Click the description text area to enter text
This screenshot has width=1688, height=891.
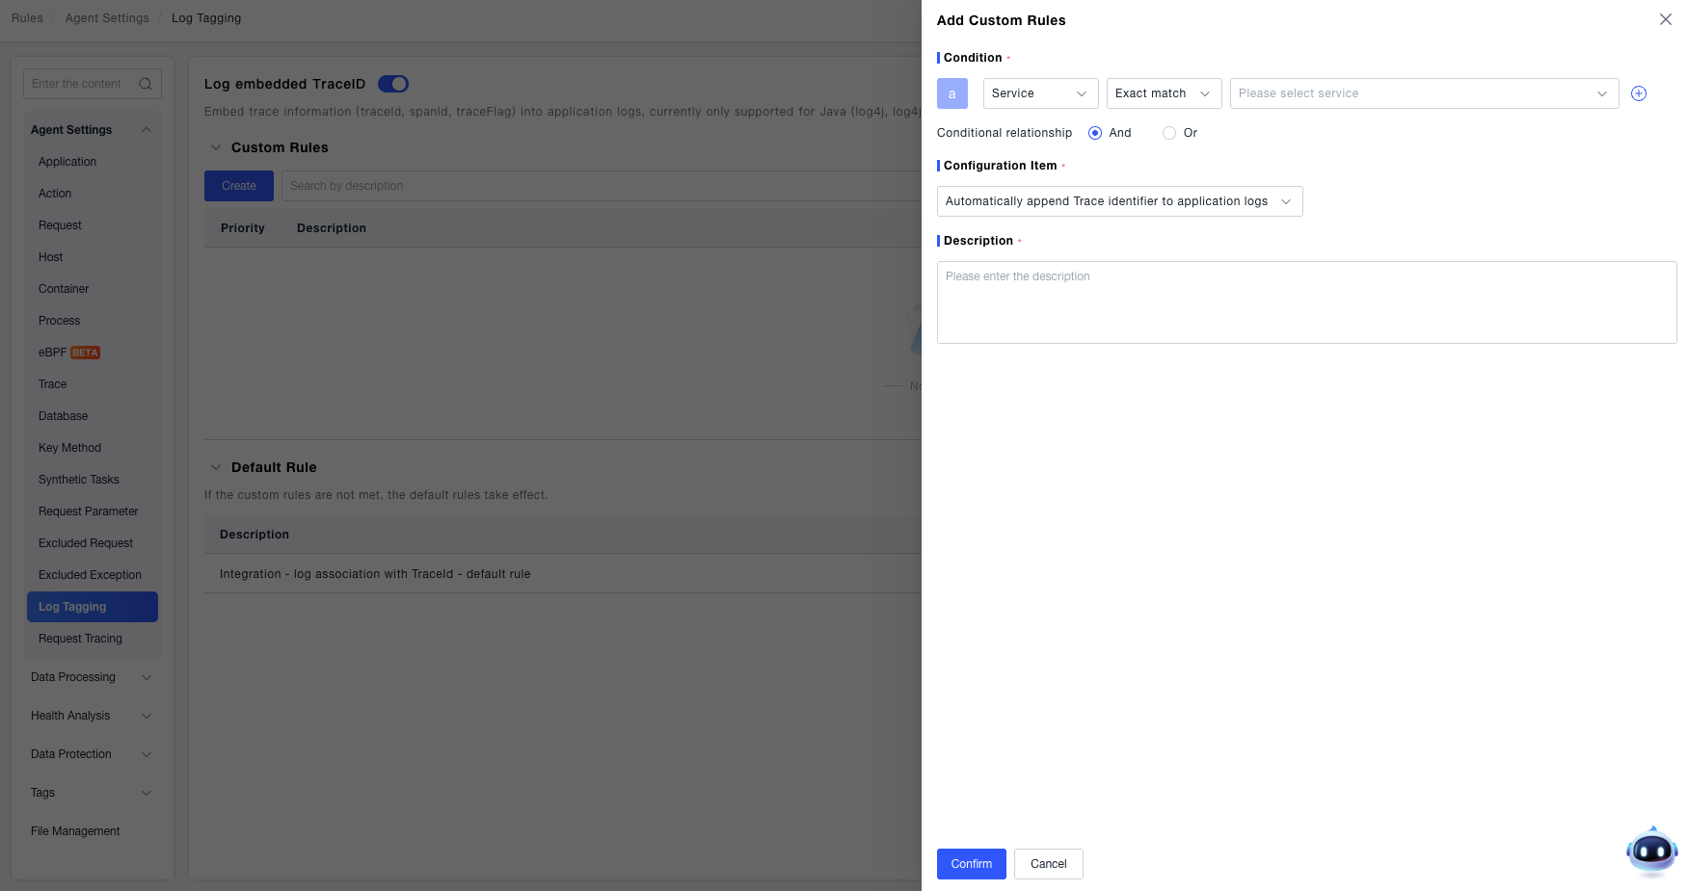[x=1306, y=301]
